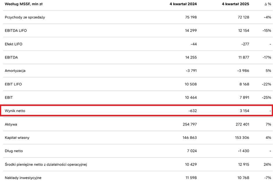Screen dimensions: 273x183
Task: Click the '7%' change cell
Action: coord(268,124)
